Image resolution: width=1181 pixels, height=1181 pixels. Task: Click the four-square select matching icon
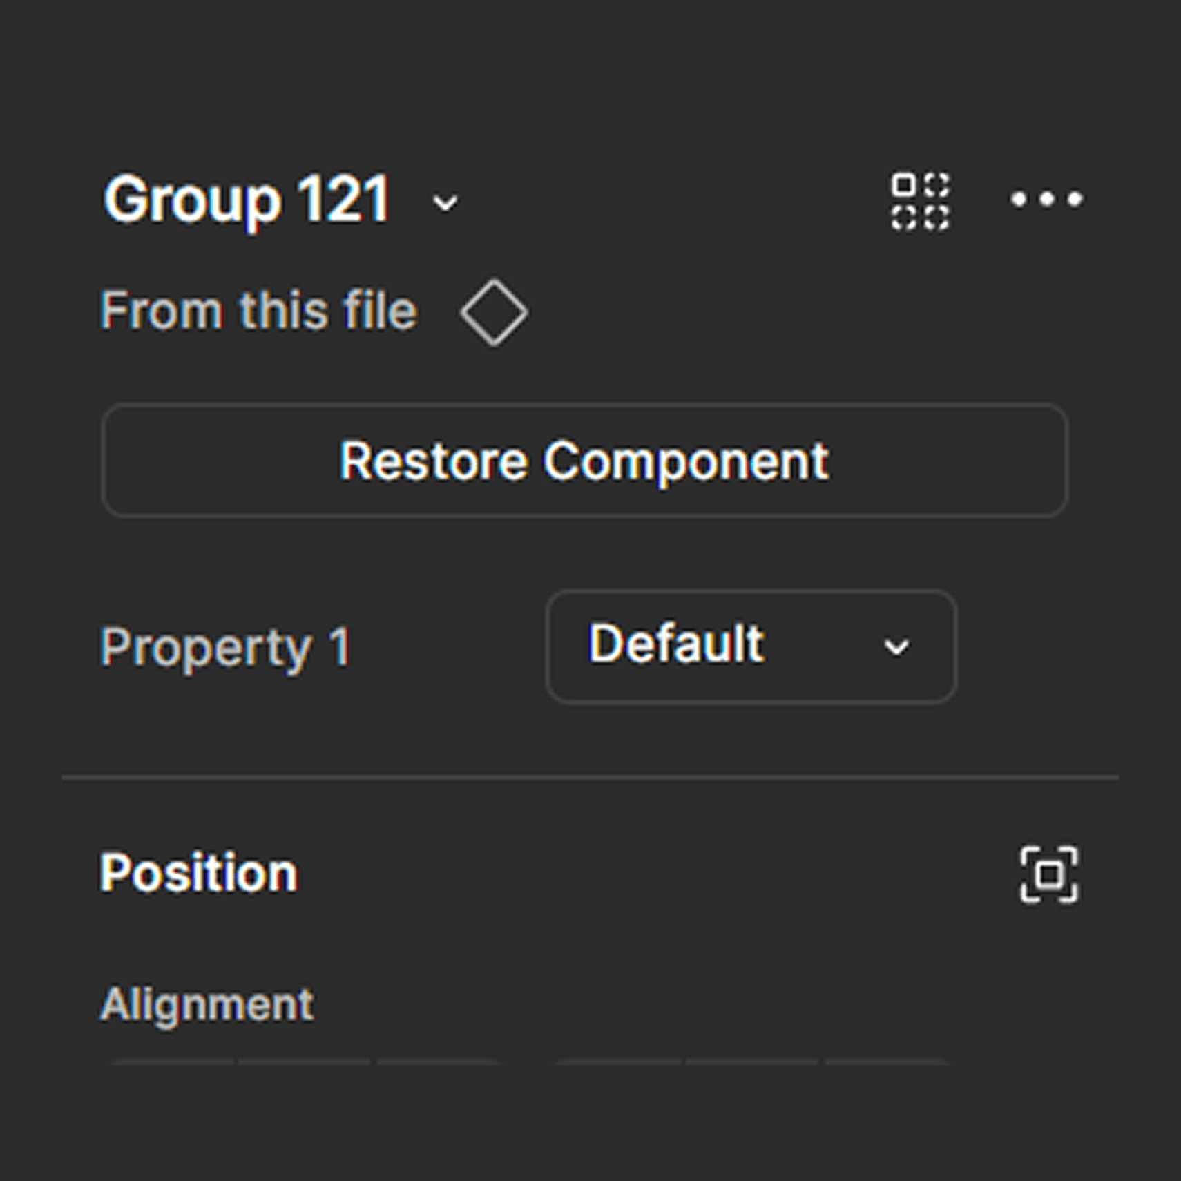[x=920, y=201]
